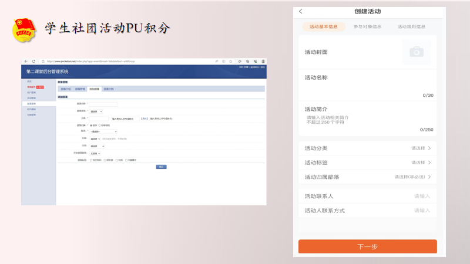This screenshot has height=264, width=470.
Task: Open the 活动标签 selector
Action: (x=367, y=163)
